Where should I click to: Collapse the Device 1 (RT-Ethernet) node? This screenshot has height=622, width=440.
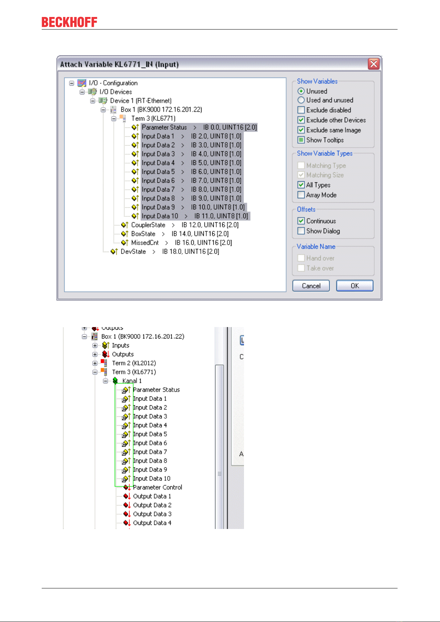(93, 101)
